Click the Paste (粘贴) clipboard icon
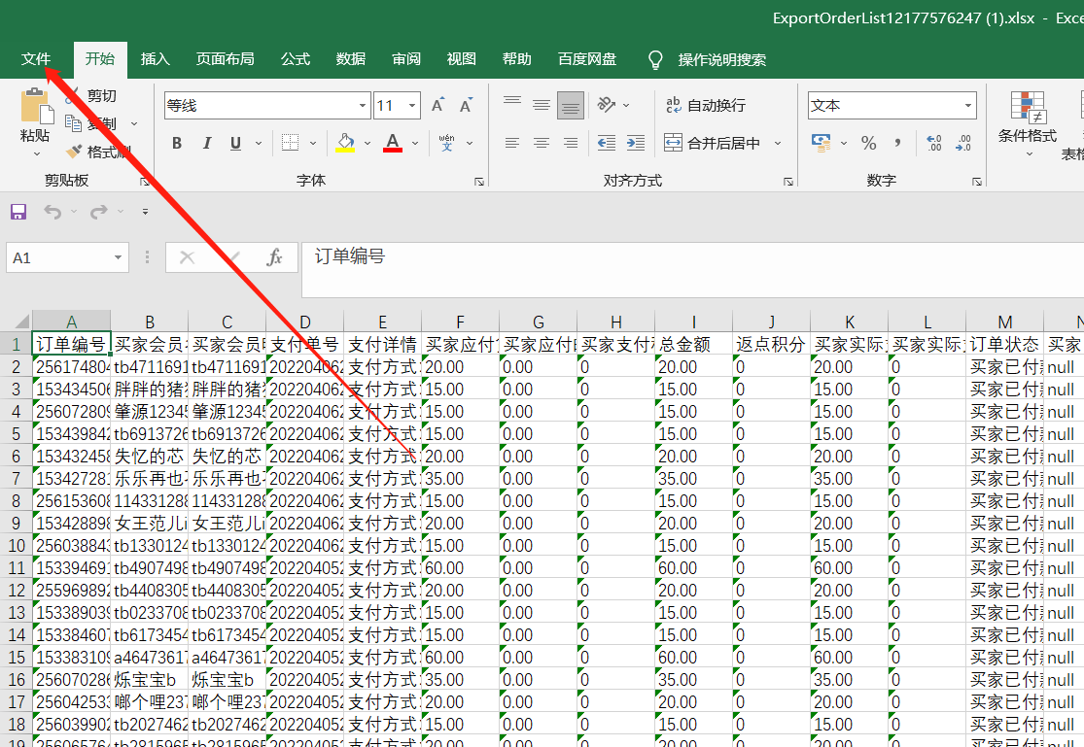The image size is (1084, 747). 36,107
